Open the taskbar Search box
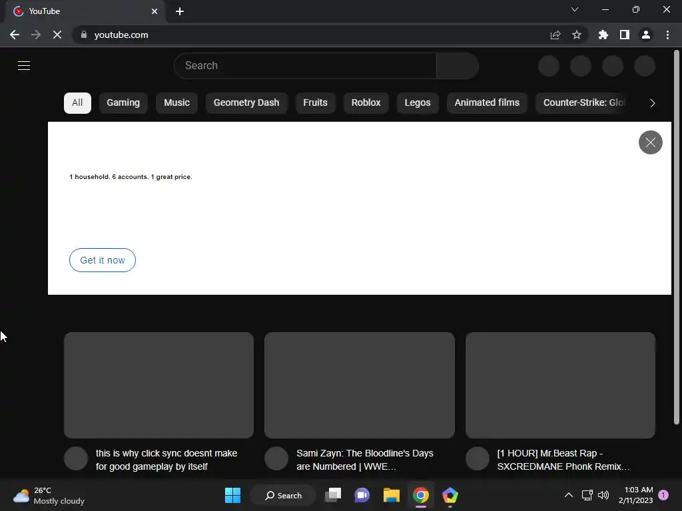 pos(283,495)
